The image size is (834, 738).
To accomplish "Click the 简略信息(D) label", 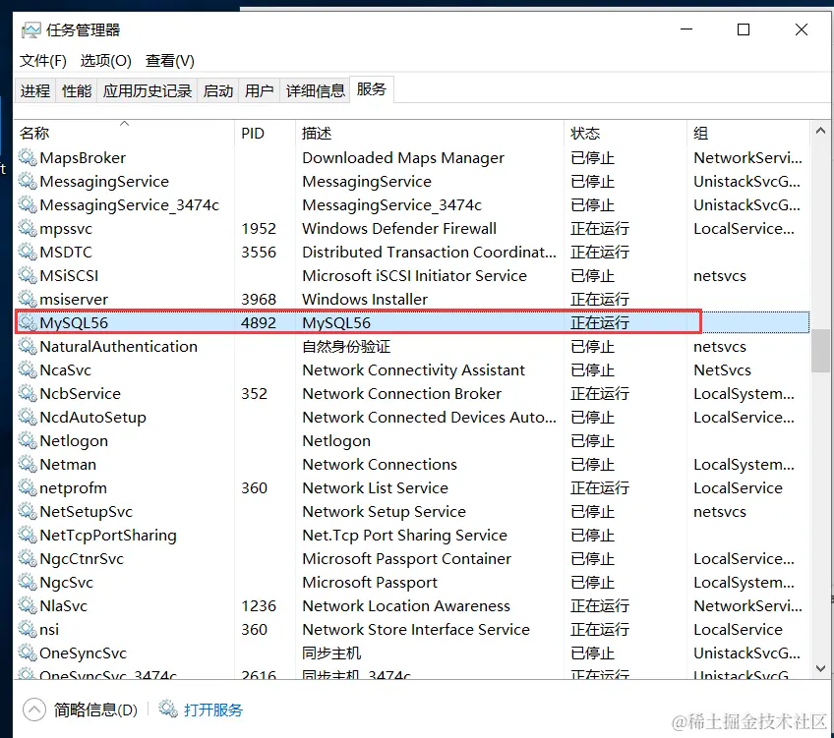I will [x=95, y=710].
